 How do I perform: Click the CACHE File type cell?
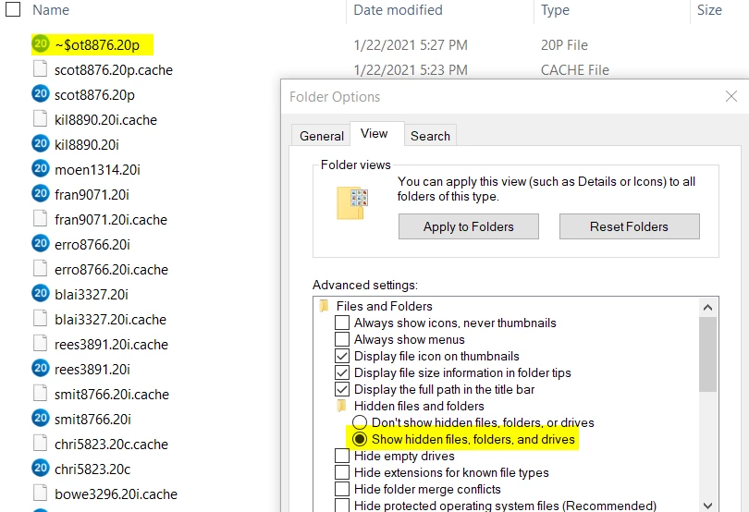click(574, 69)
